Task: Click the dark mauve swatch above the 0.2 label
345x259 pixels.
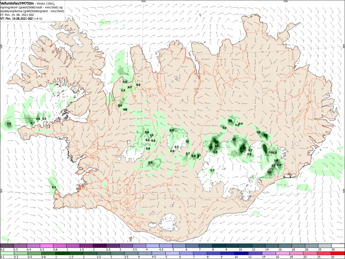Action: click(x=7, y=246)
